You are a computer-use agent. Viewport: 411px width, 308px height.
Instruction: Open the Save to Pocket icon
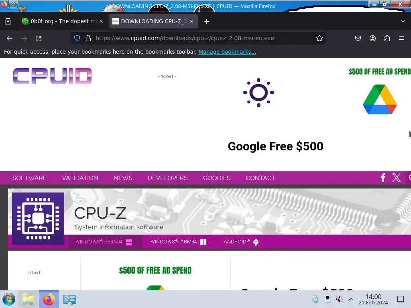click(x=358, y=38)
